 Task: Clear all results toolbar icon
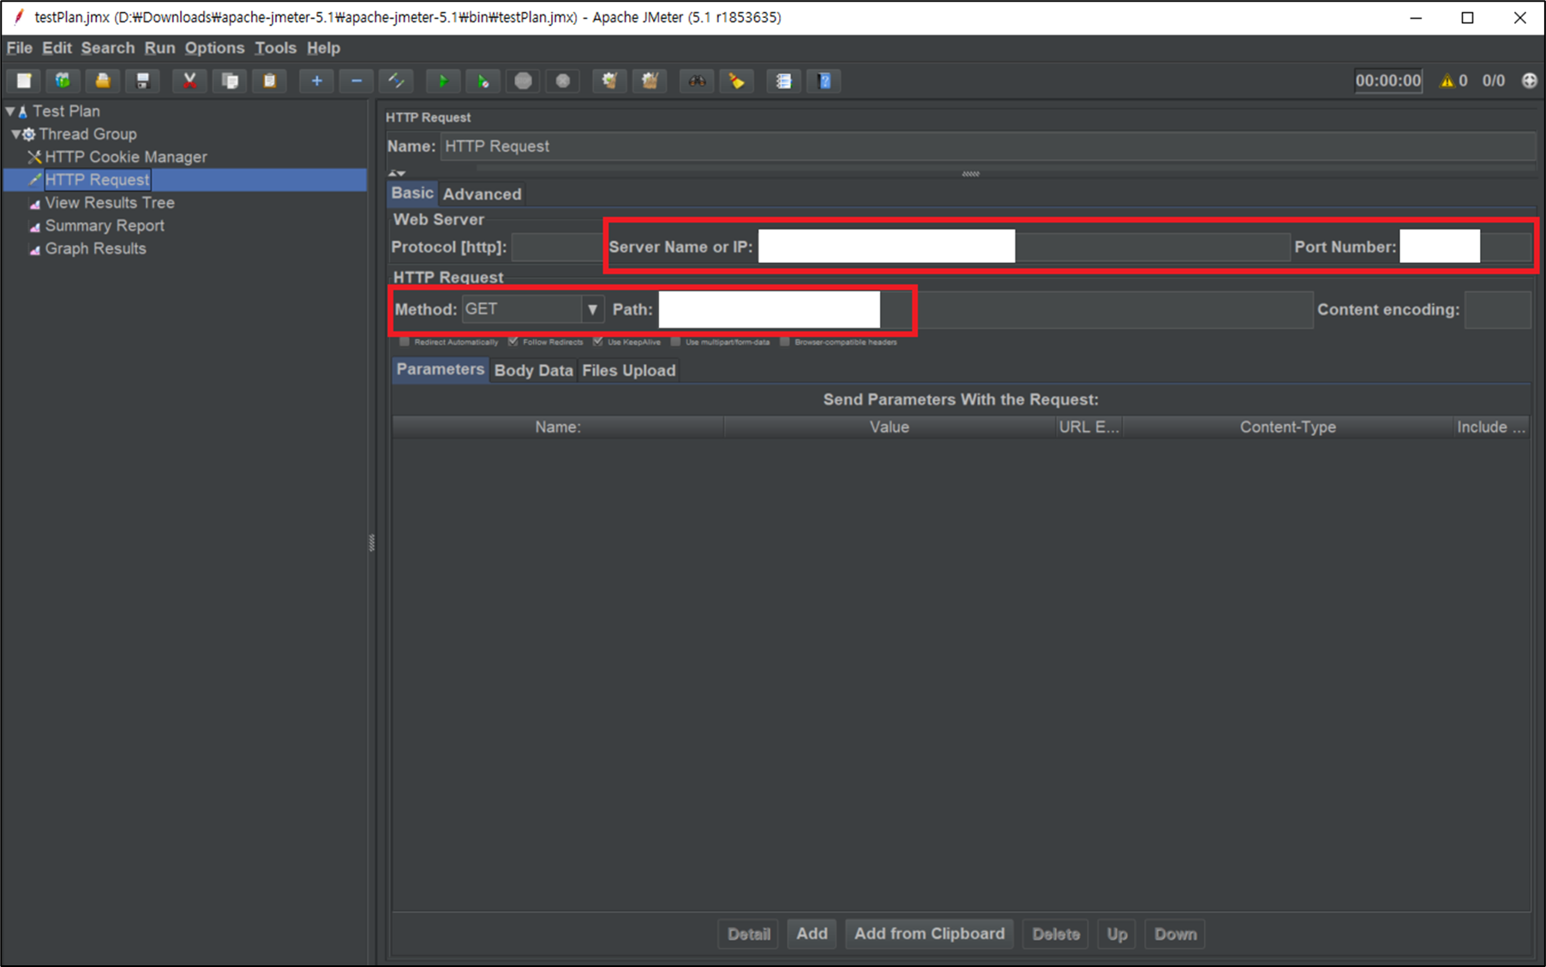[x=650, y=81]
